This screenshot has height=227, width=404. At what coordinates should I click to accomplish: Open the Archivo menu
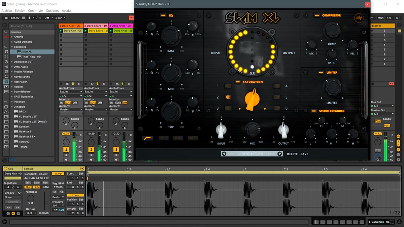7,11
